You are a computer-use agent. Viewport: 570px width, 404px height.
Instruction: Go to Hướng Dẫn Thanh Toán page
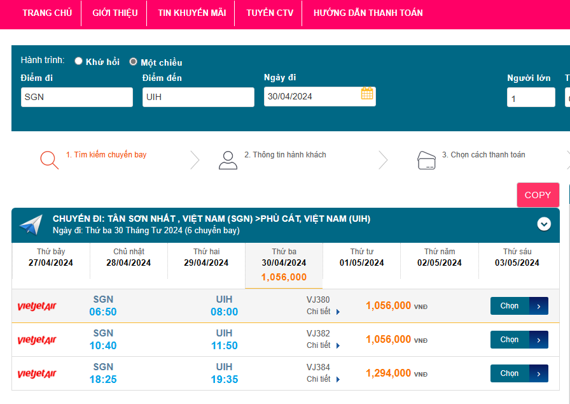pos(368,13)
